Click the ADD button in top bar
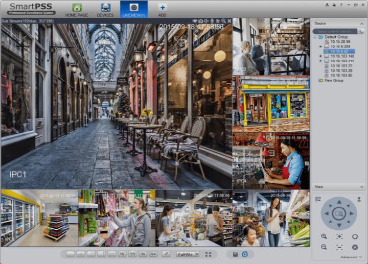The image size is (368, 264). (162, 10)
